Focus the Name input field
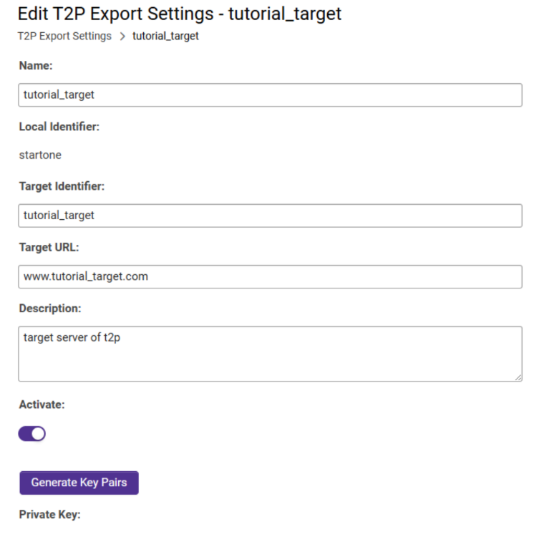Viewport: 539px width, 537px height. pyautogui.click(x=270, y=95)
